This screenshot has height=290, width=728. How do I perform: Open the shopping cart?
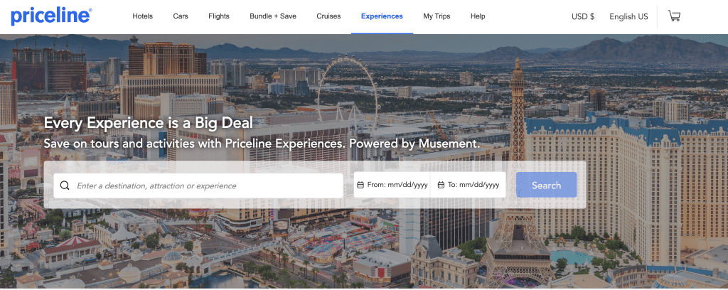pyautogui.click(x=674, y=16)
